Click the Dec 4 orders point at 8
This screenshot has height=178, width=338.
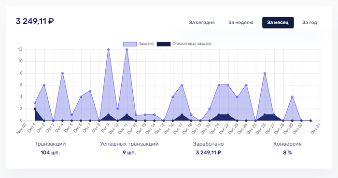tap(62, 73)
